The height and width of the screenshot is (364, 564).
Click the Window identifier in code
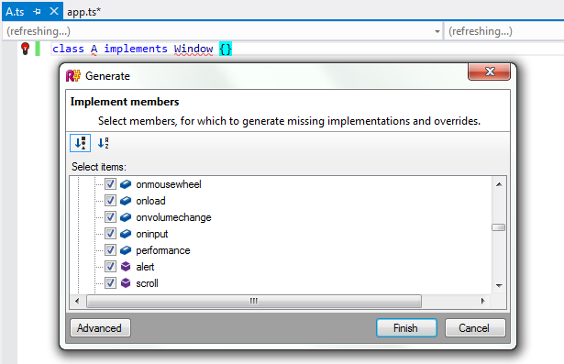click(x=194, y=49)
